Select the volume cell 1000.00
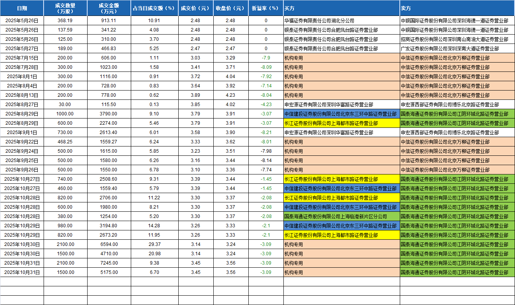Image resolution: width=515 pixels, height=305 pixels. coord(65,114)
